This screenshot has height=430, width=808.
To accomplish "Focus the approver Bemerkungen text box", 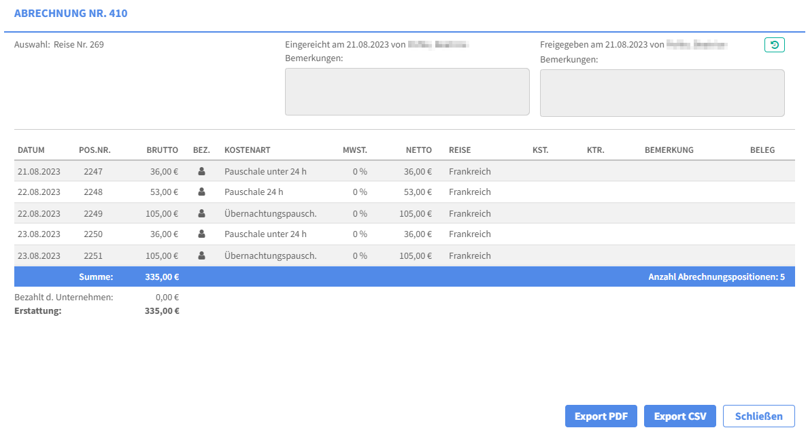I will coord(662,92).
